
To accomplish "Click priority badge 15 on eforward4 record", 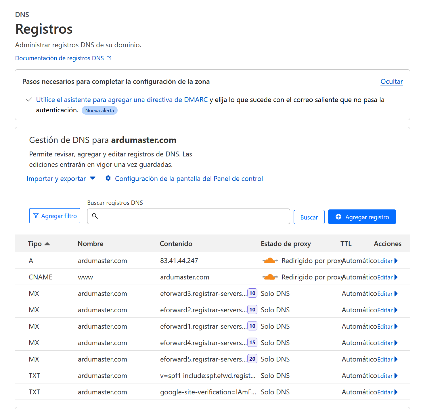I will [252, 343].
